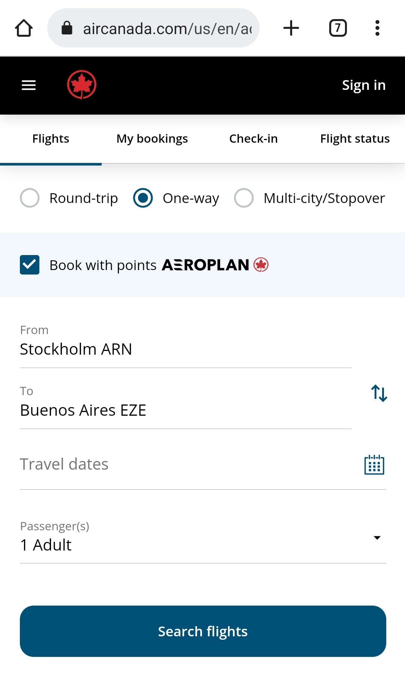The width and height of the screenshot is (405, 676).
Task: Open the hamburger navigation menu
Action: pyautogui.click(x=28, y=85)
